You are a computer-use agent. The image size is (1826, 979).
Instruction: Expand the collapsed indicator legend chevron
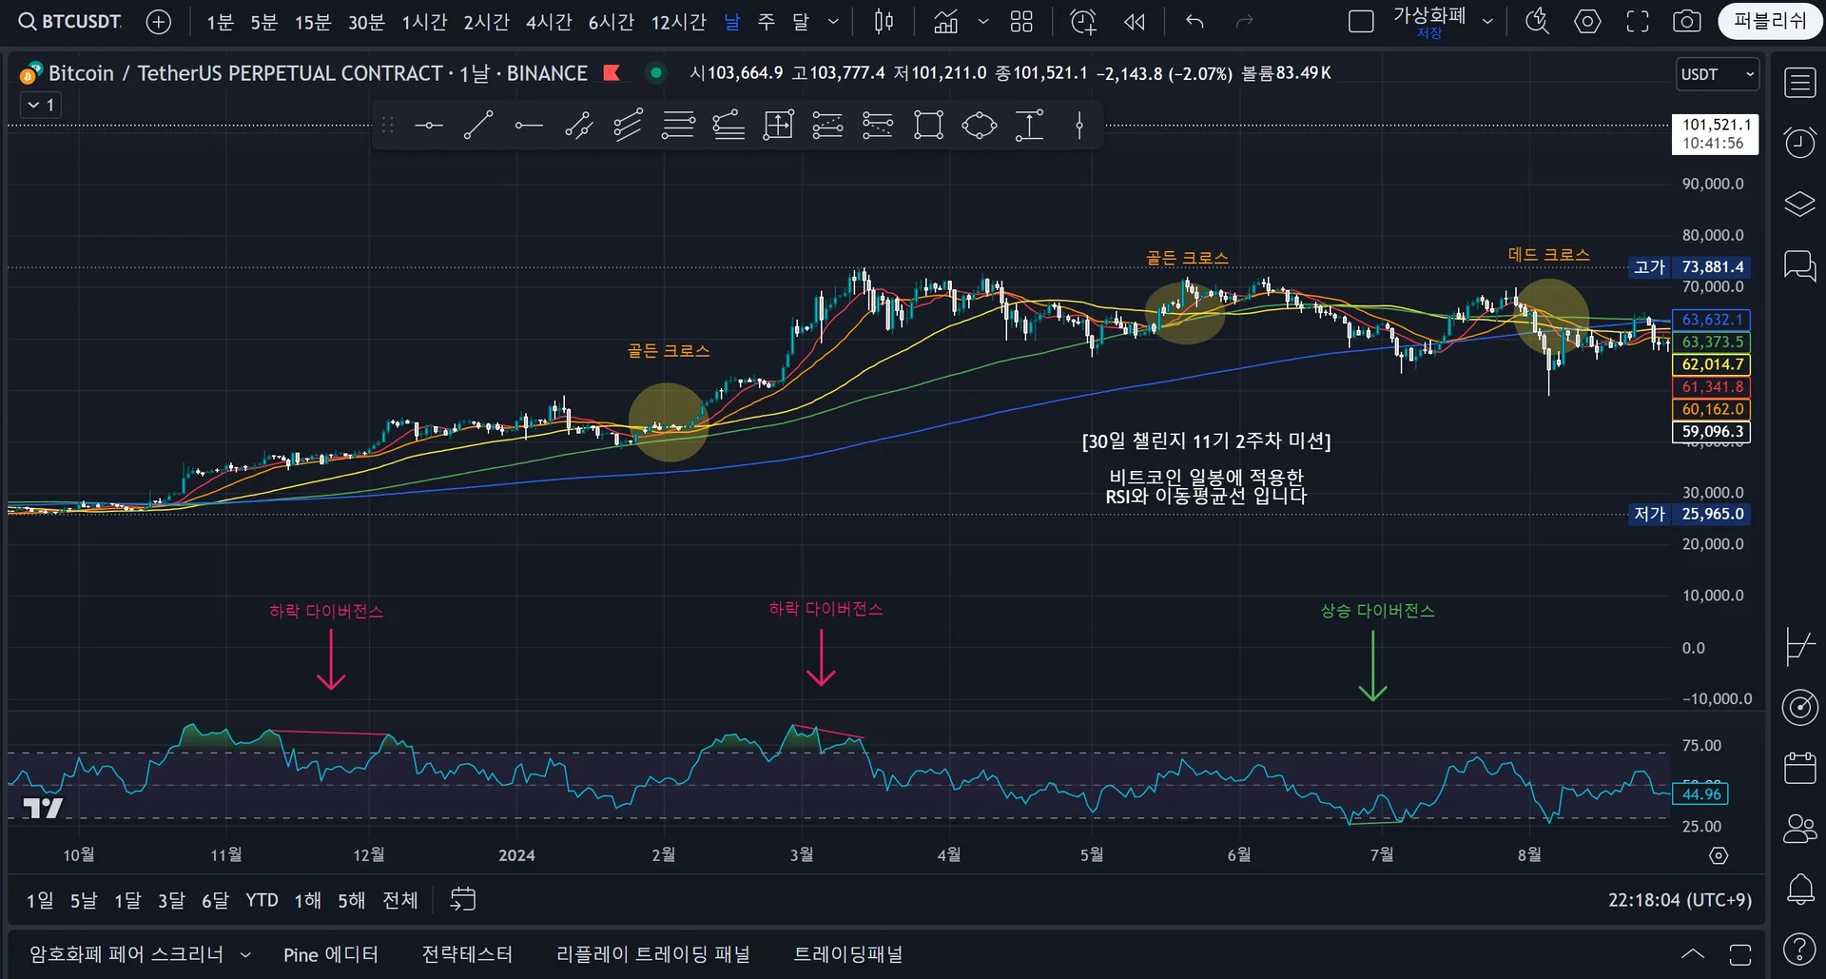pyautogui.click(x=41, y=105)
